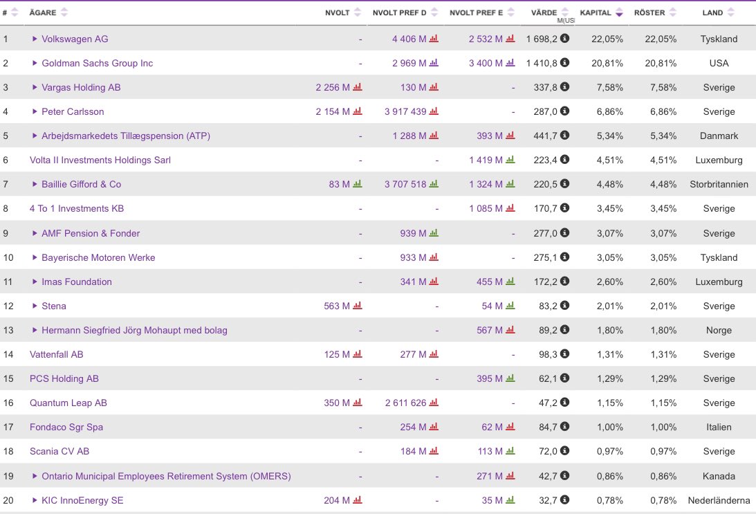Sort by NVOLT PREF D column
The width and height of the screenshot is (756, 514).
(x=405, y=12)
